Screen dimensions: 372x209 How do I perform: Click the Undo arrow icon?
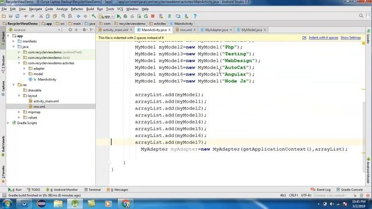tap(26, 16)
